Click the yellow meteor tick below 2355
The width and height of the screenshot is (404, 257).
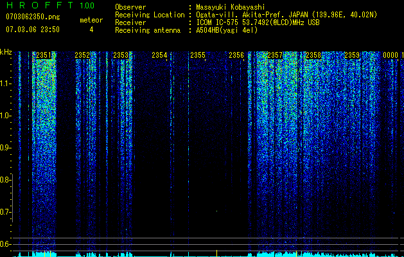coord(216,253)
